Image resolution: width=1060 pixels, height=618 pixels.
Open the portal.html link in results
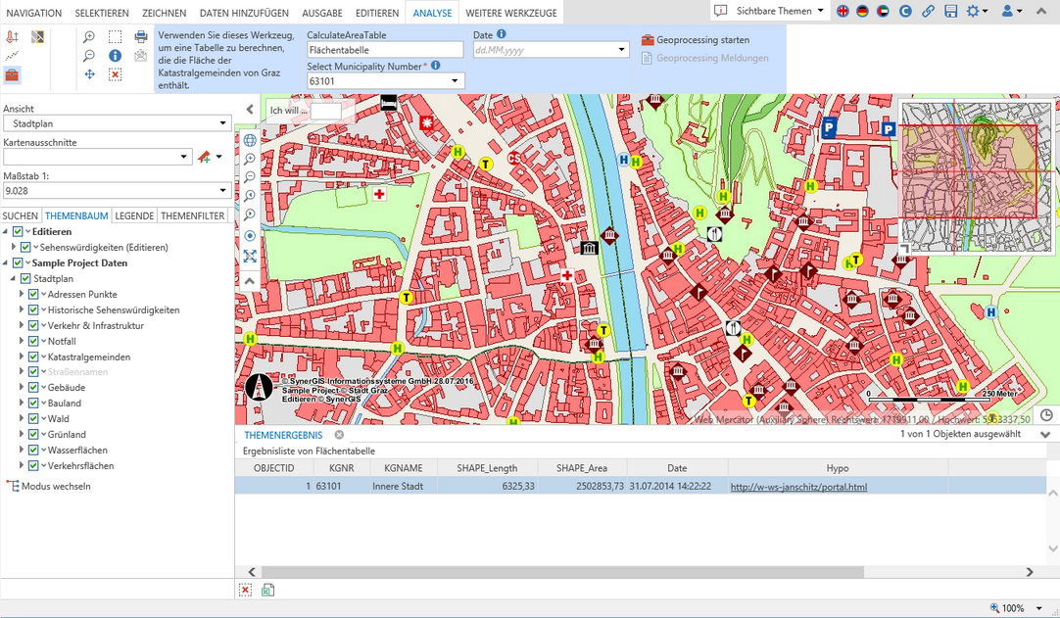pyautogui.click(x=798, y=487)
